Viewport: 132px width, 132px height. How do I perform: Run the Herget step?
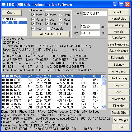click(x=119, y=19)
